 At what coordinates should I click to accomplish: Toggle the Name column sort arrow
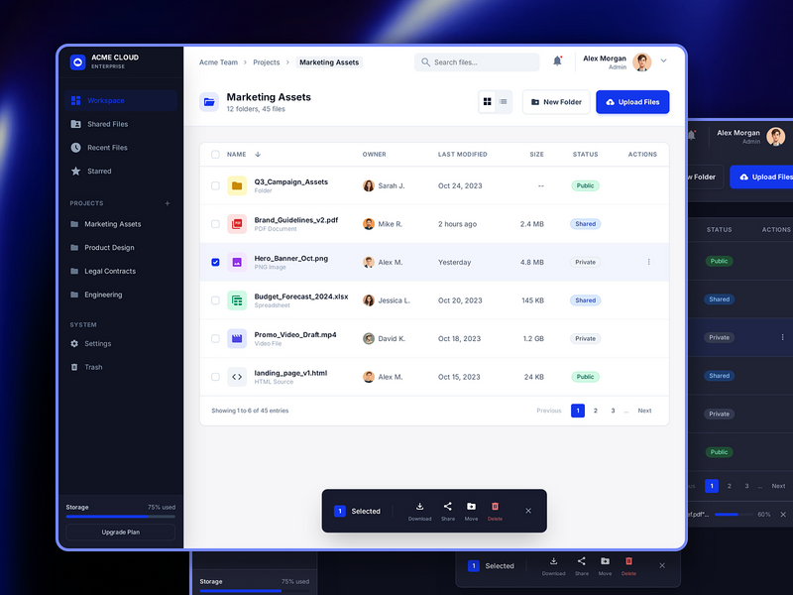pos(257,155)
